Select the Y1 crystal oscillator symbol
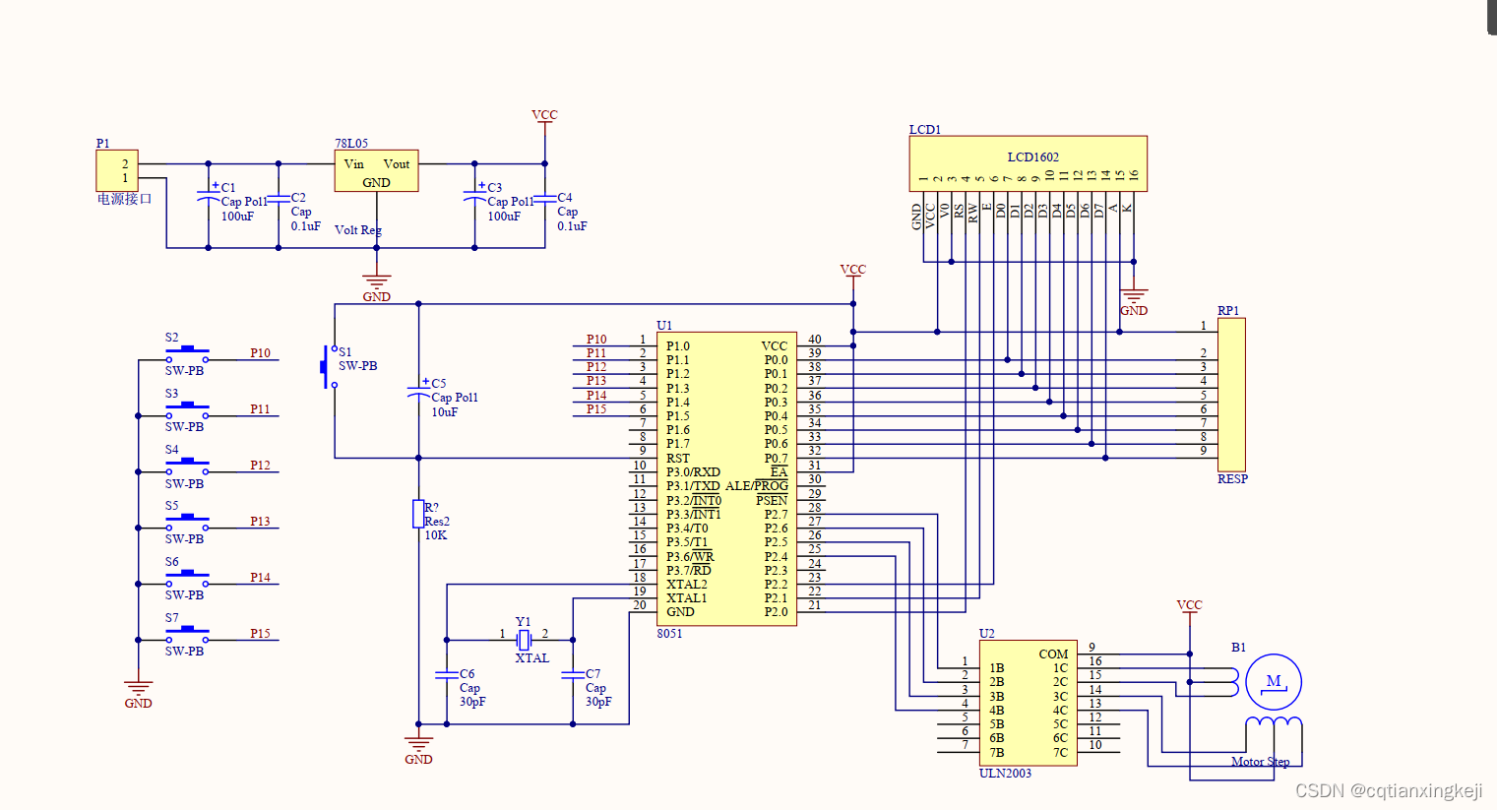Viewport: 1497px width, 810px height. point(524,640)
